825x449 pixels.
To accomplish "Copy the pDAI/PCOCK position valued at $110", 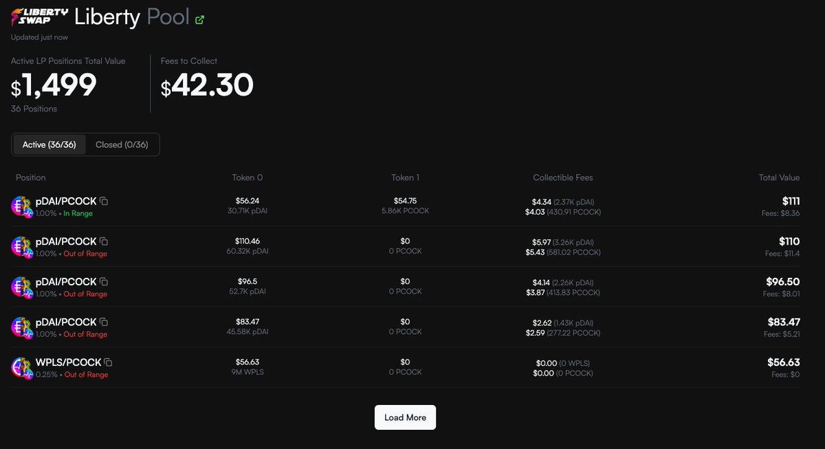I will click(104, 241).
